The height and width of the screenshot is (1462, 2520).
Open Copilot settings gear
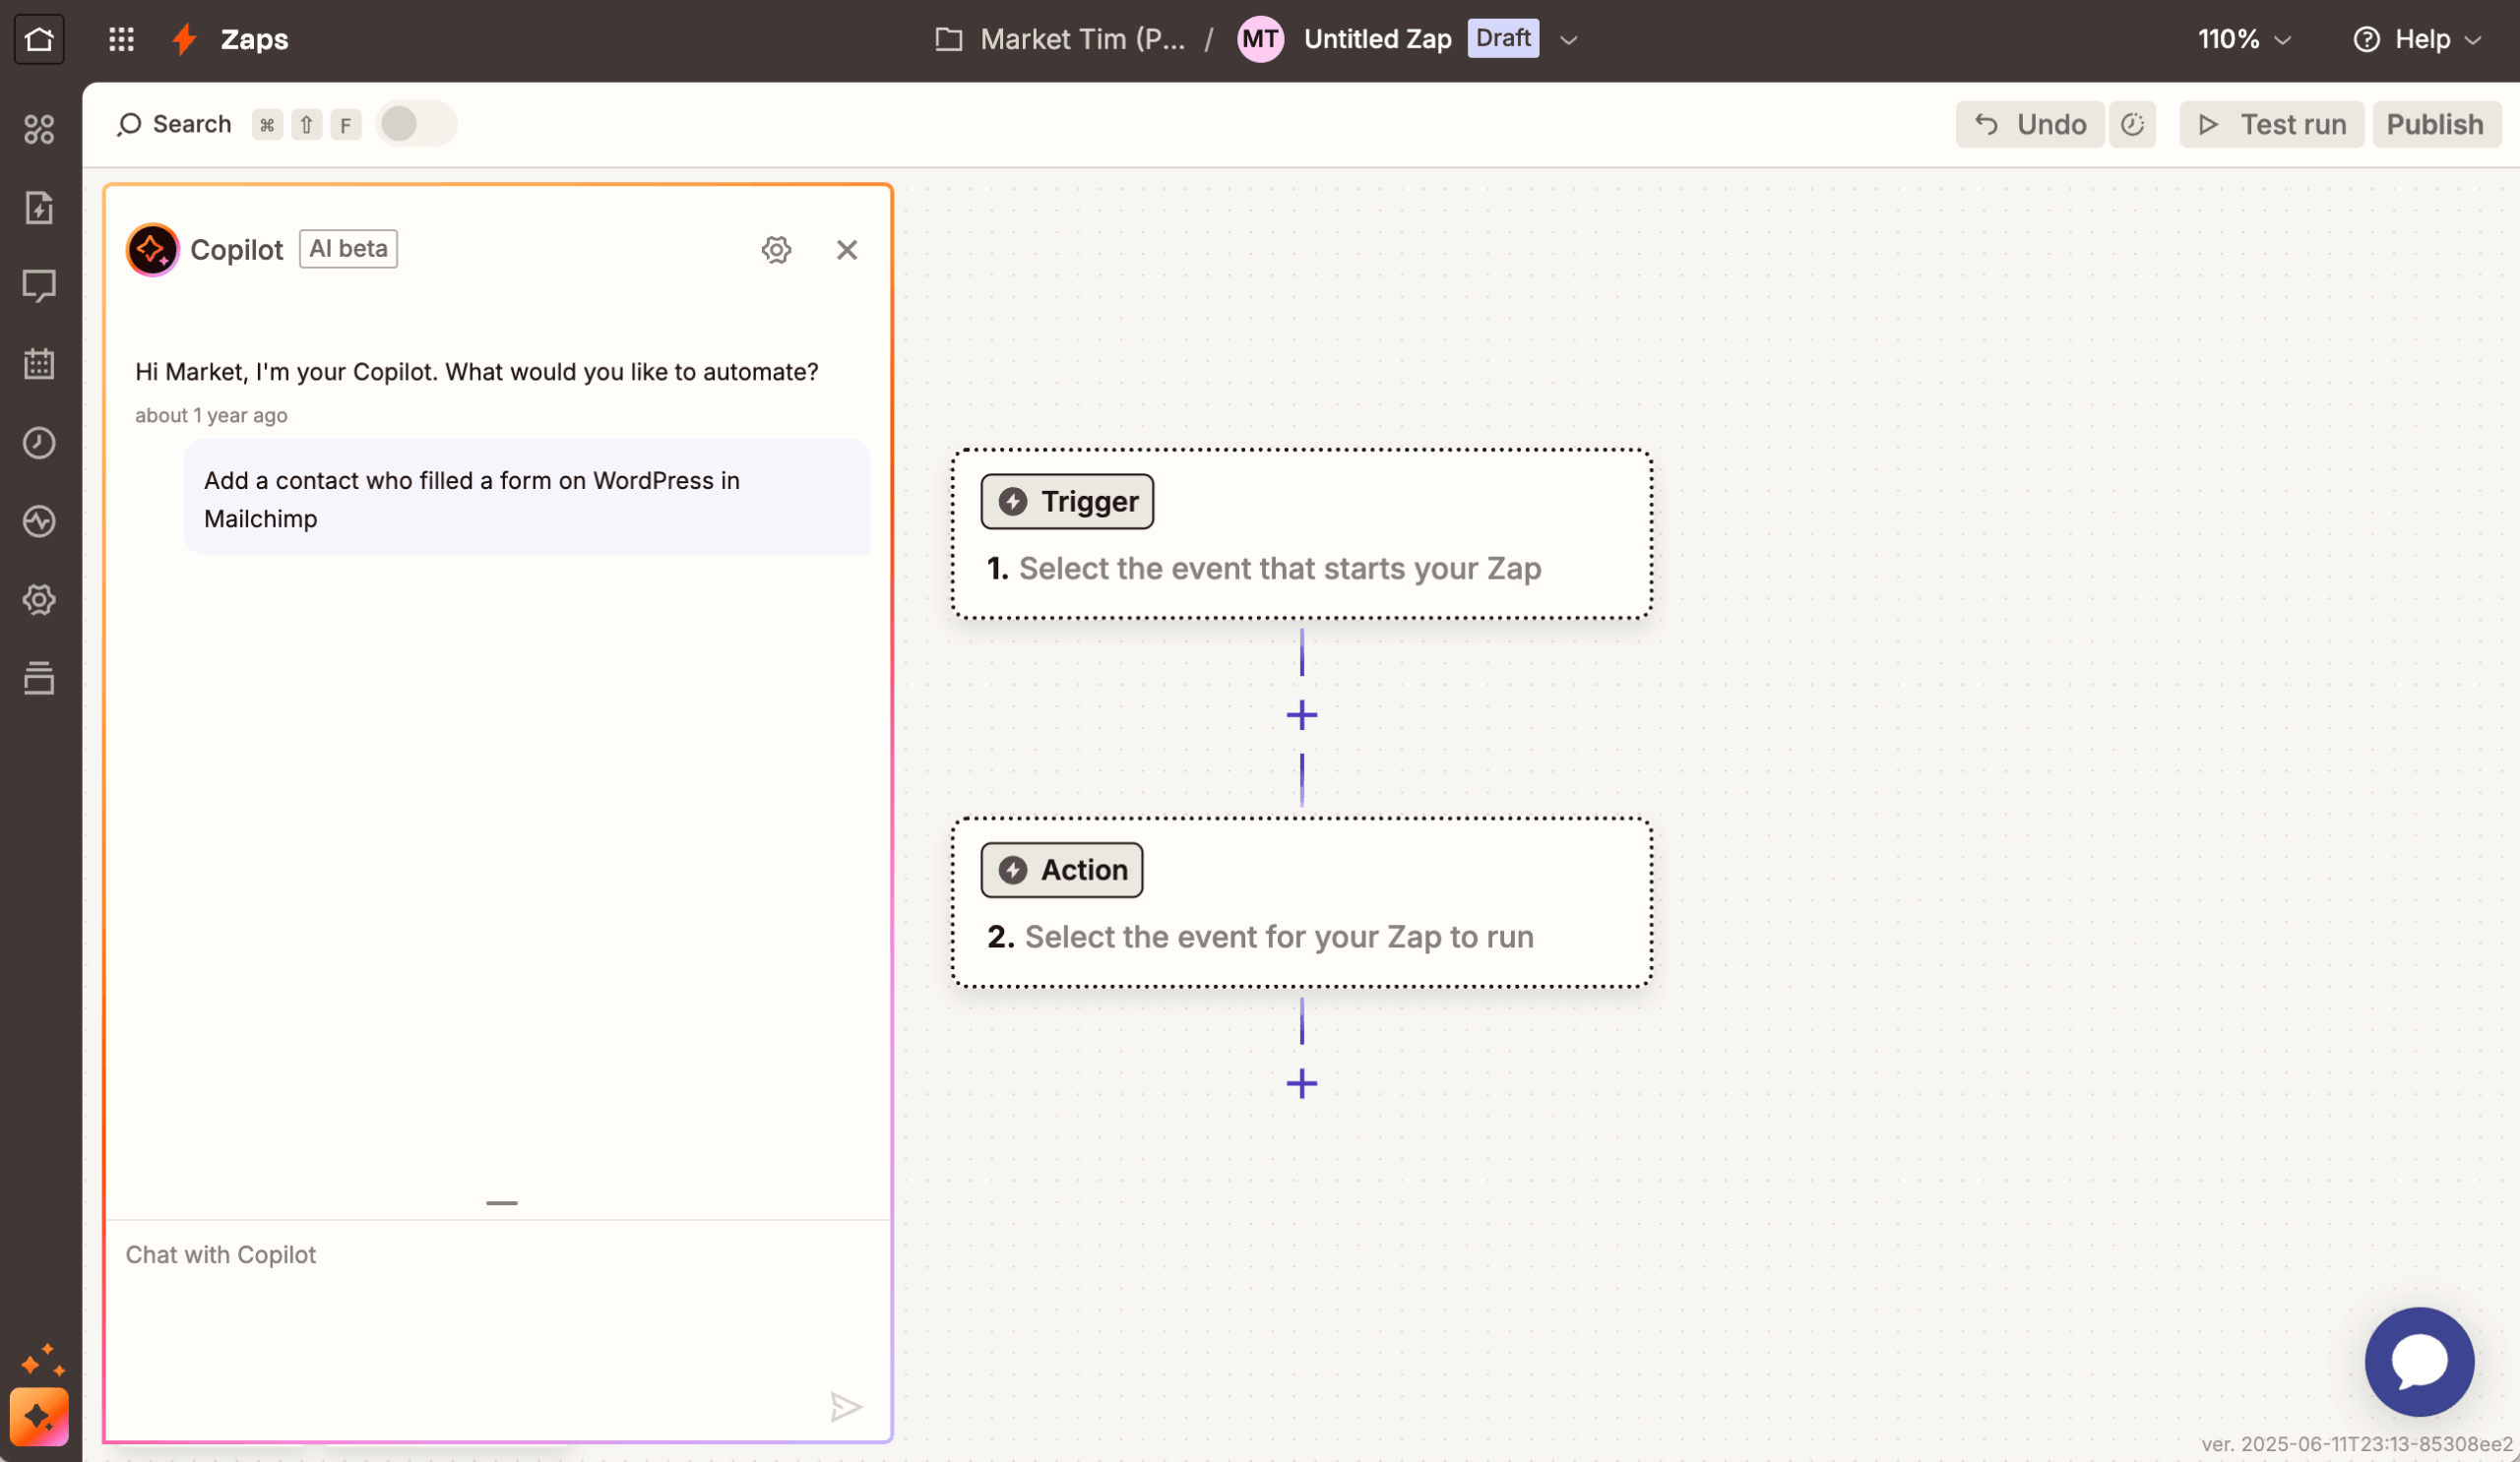click(x=777, y=250)
